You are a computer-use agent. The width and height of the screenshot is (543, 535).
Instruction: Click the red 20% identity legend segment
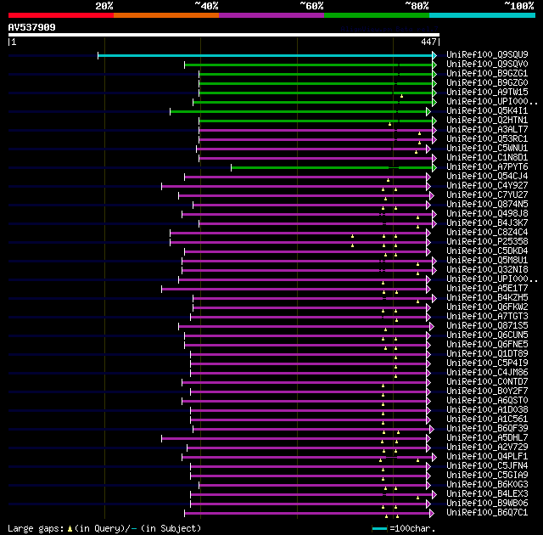[x=61, y=15]
